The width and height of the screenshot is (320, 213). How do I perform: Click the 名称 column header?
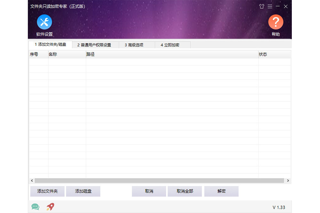pyautogui.click(x=67, y=54)
